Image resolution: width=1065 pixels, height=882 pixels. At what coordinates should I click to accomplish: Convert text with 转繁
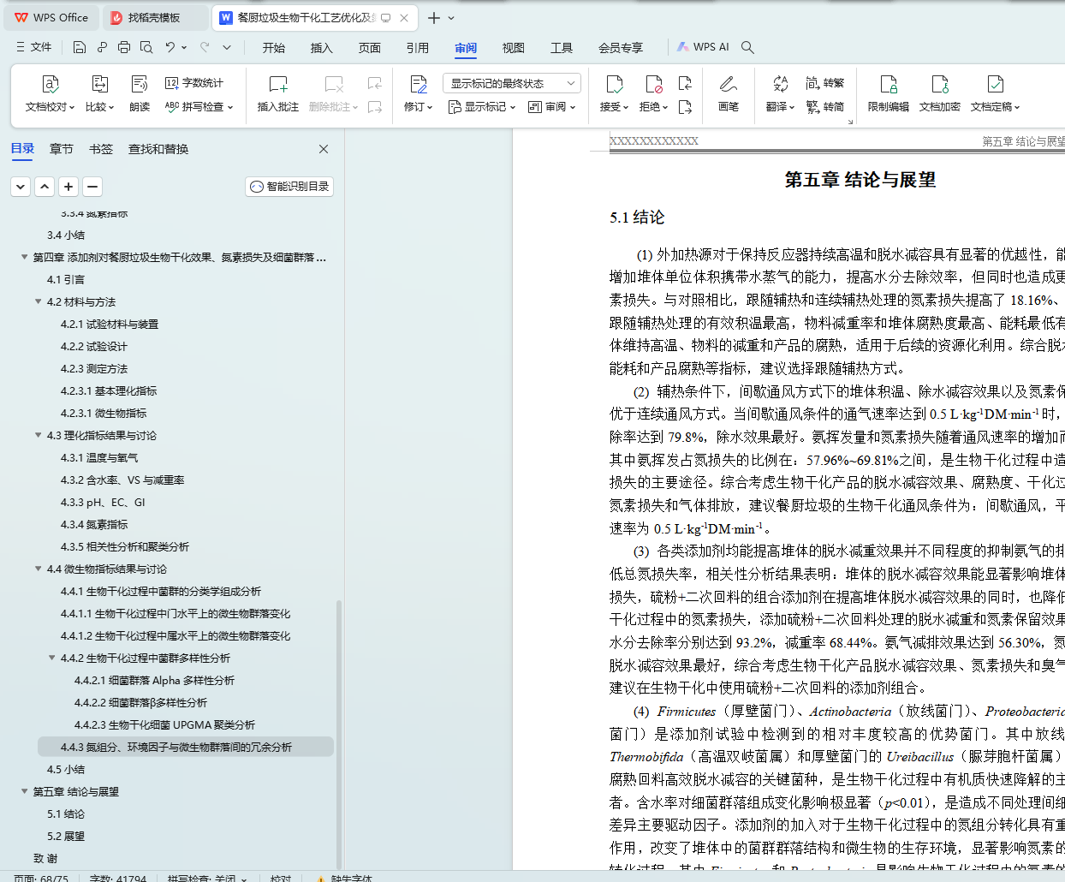click(825, 83)
